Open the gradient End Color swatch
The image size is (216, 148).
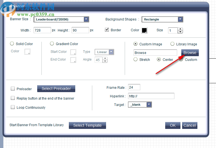(73, 60)
